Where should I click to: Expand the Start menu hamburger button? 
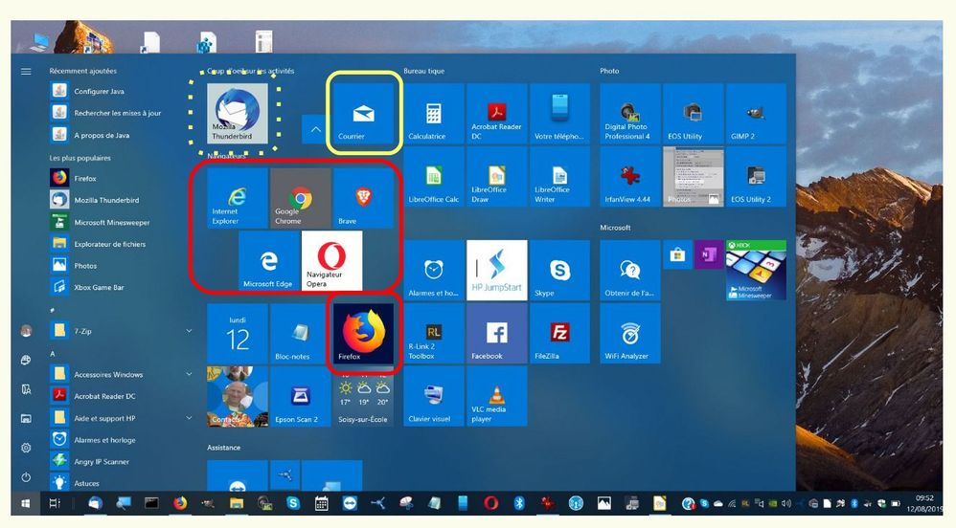26,71
